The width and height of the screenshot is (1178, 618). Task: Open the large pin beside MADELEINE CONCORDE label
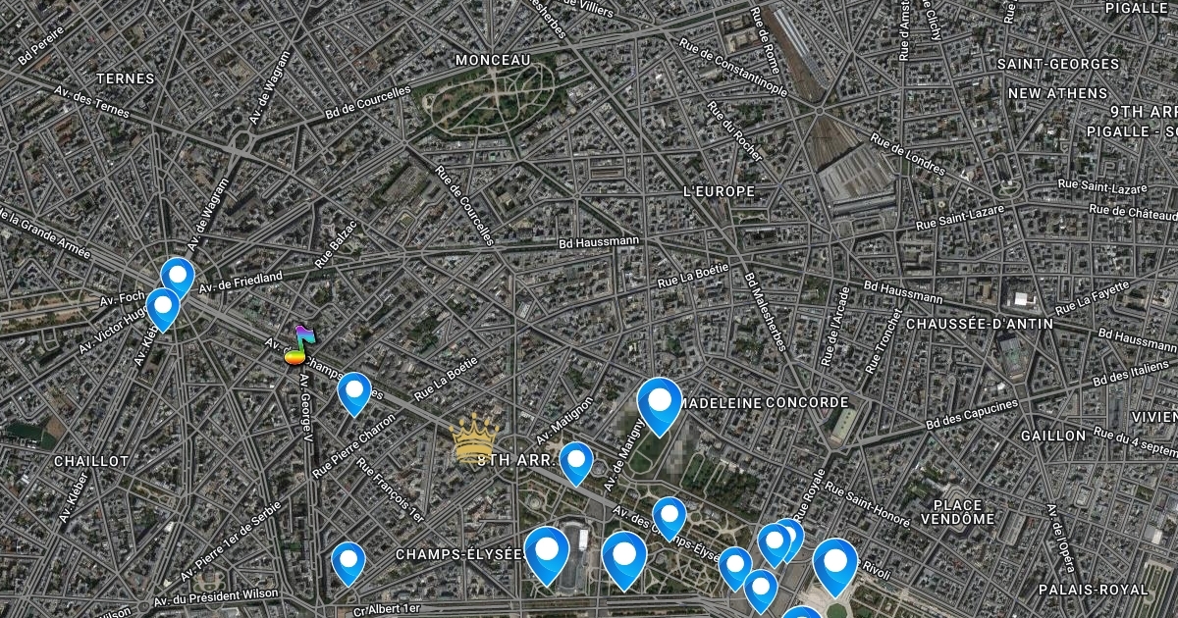click(x=660, y=406)
